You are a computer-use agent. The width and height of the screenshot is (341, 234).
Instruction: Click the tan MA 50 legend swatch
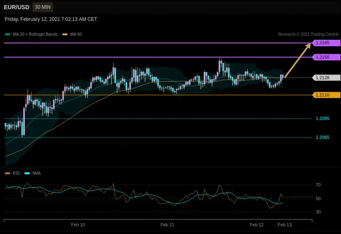pos(65,34)
